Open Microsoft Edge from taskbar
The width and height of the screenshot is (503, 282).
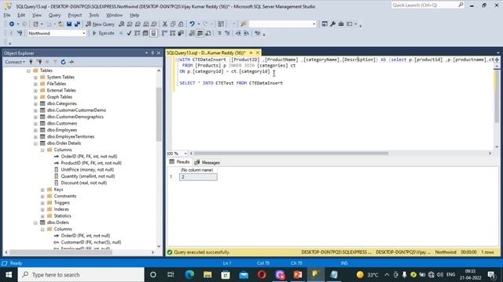pyautogui.click(x=189, y=275)
